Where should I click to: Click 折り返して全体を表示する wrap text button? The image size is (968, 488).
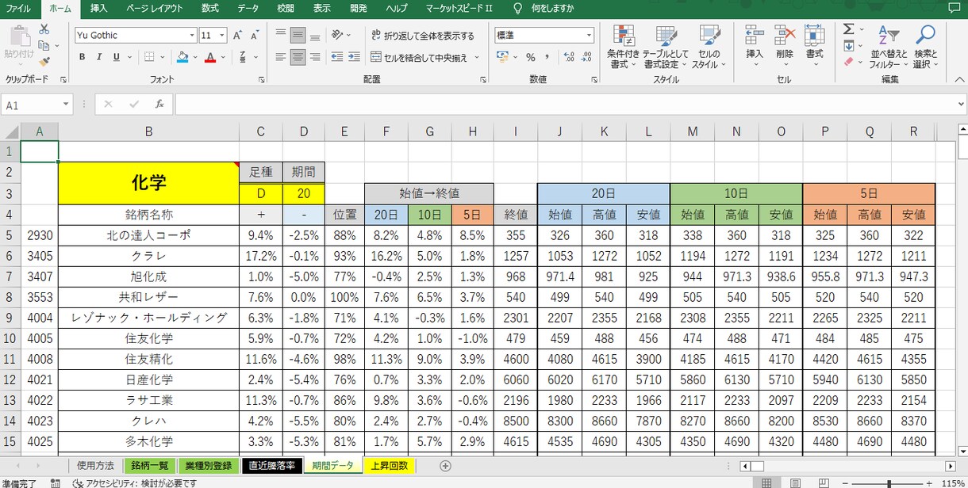pyautogui.click(x=422, y=36)
